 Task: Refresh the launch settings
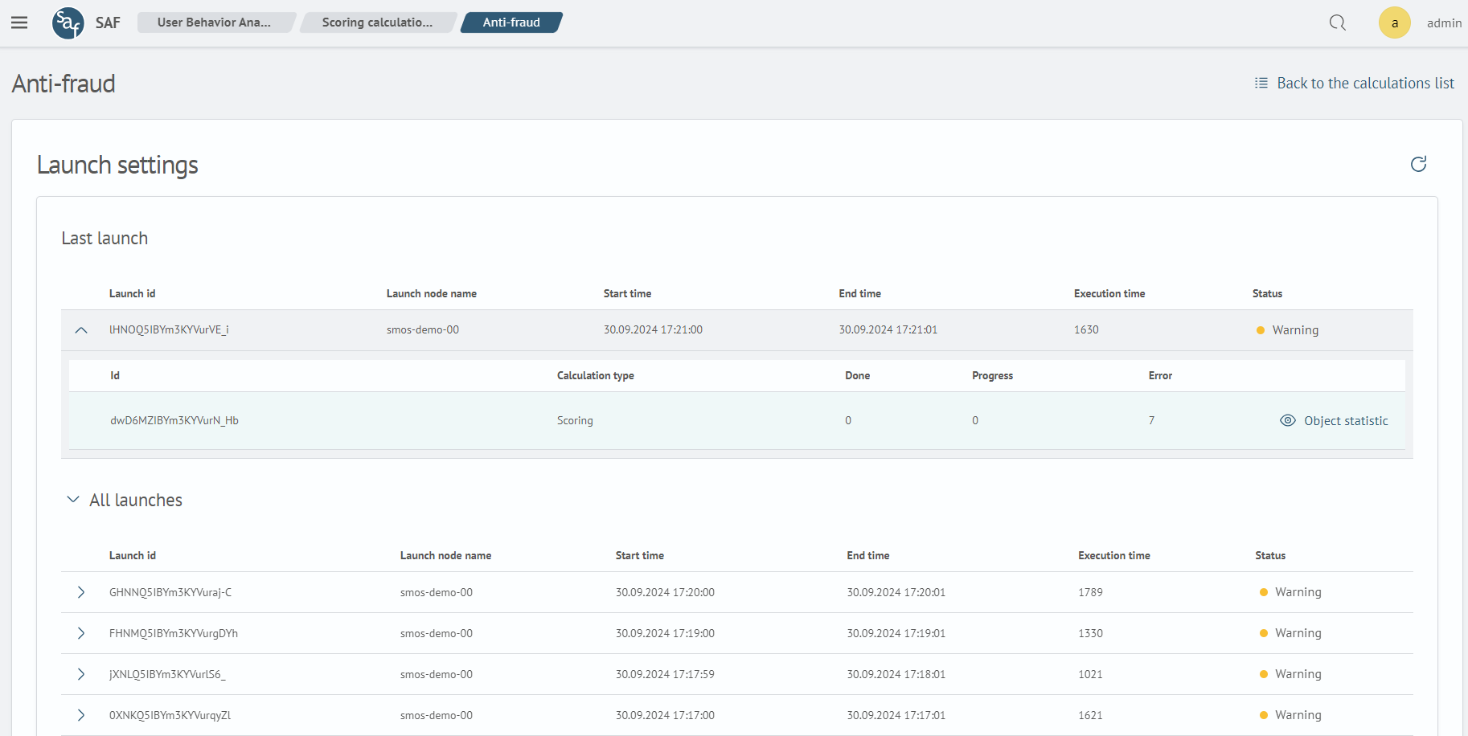pos(1419,164)
